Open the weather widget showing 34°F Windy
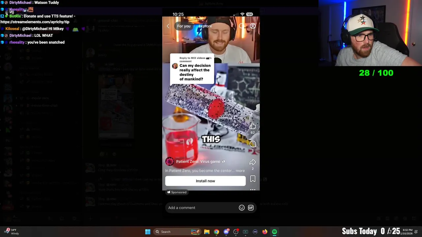422x237 pixels. pos(12,232)
